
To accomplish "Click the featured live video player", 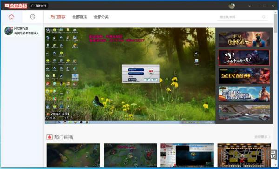I will 130,76.
